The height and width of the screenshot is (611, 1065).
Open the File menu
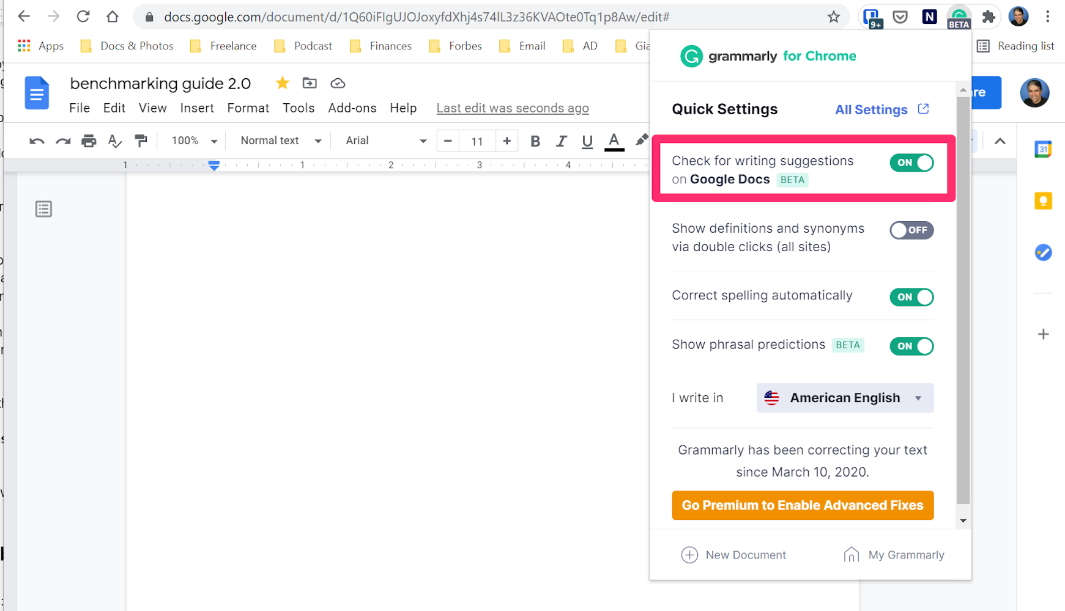[80, 108]
